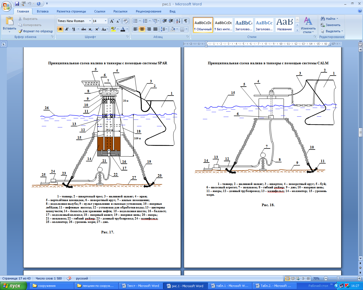
Task: Click the Justify alignment icon
Action: 155,29
